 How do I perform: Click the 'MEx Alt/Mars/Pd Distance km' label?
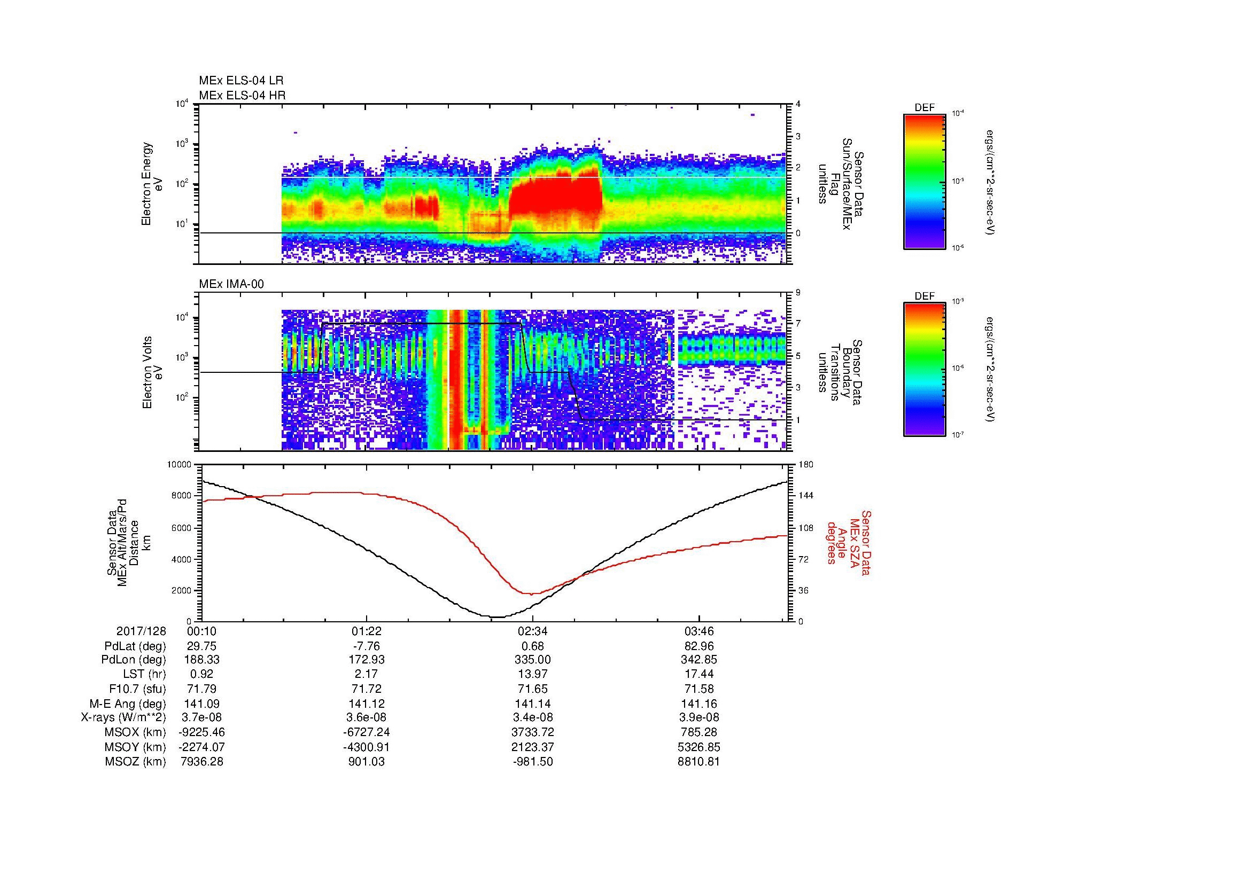point(128,542)
